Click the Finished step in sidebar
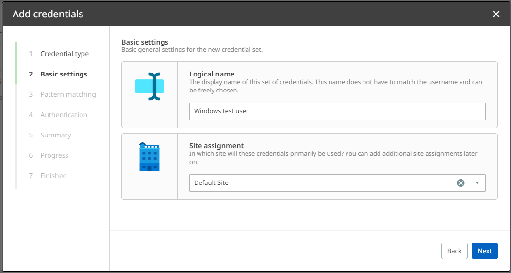This screenshot has width=511, height=273. click(53, 176)
